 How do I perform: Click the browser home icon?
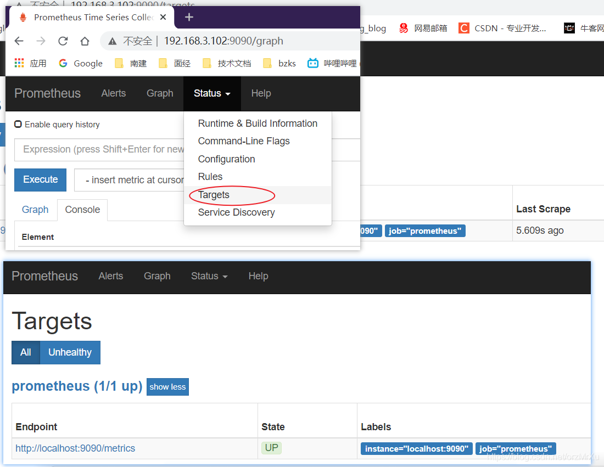point(84,41)
